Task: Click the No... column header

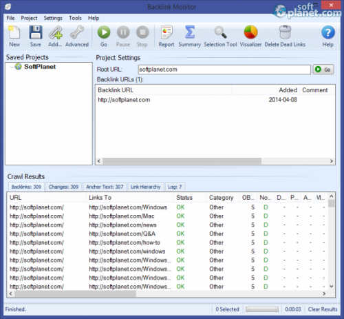Action: [x=266, y=198]
